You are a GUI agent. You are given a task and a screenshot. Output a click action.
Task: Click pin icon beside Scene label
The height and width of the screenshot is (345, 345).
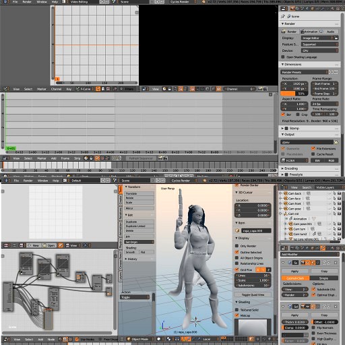(x=283, y=16)
